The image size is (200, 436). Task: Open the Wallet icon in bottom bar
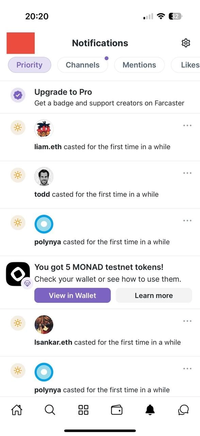coord(117,410)
